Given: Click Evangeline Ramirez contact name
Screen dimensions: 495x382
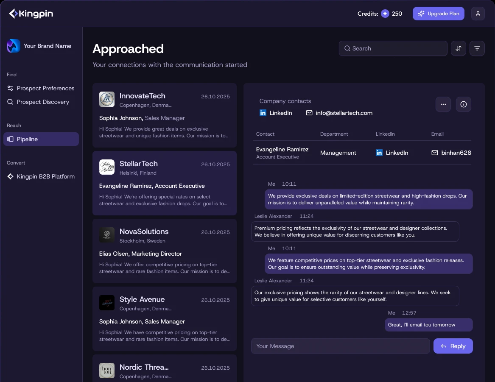Looking at the screenshot, I should coord(282,149).
